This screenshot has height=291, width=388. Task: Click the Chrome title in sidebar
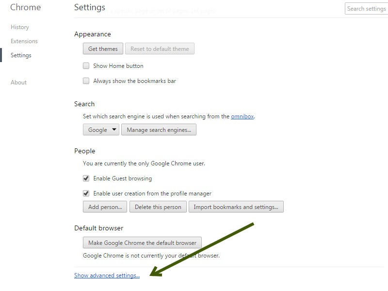pyautogui.click(x=26, y=7)
